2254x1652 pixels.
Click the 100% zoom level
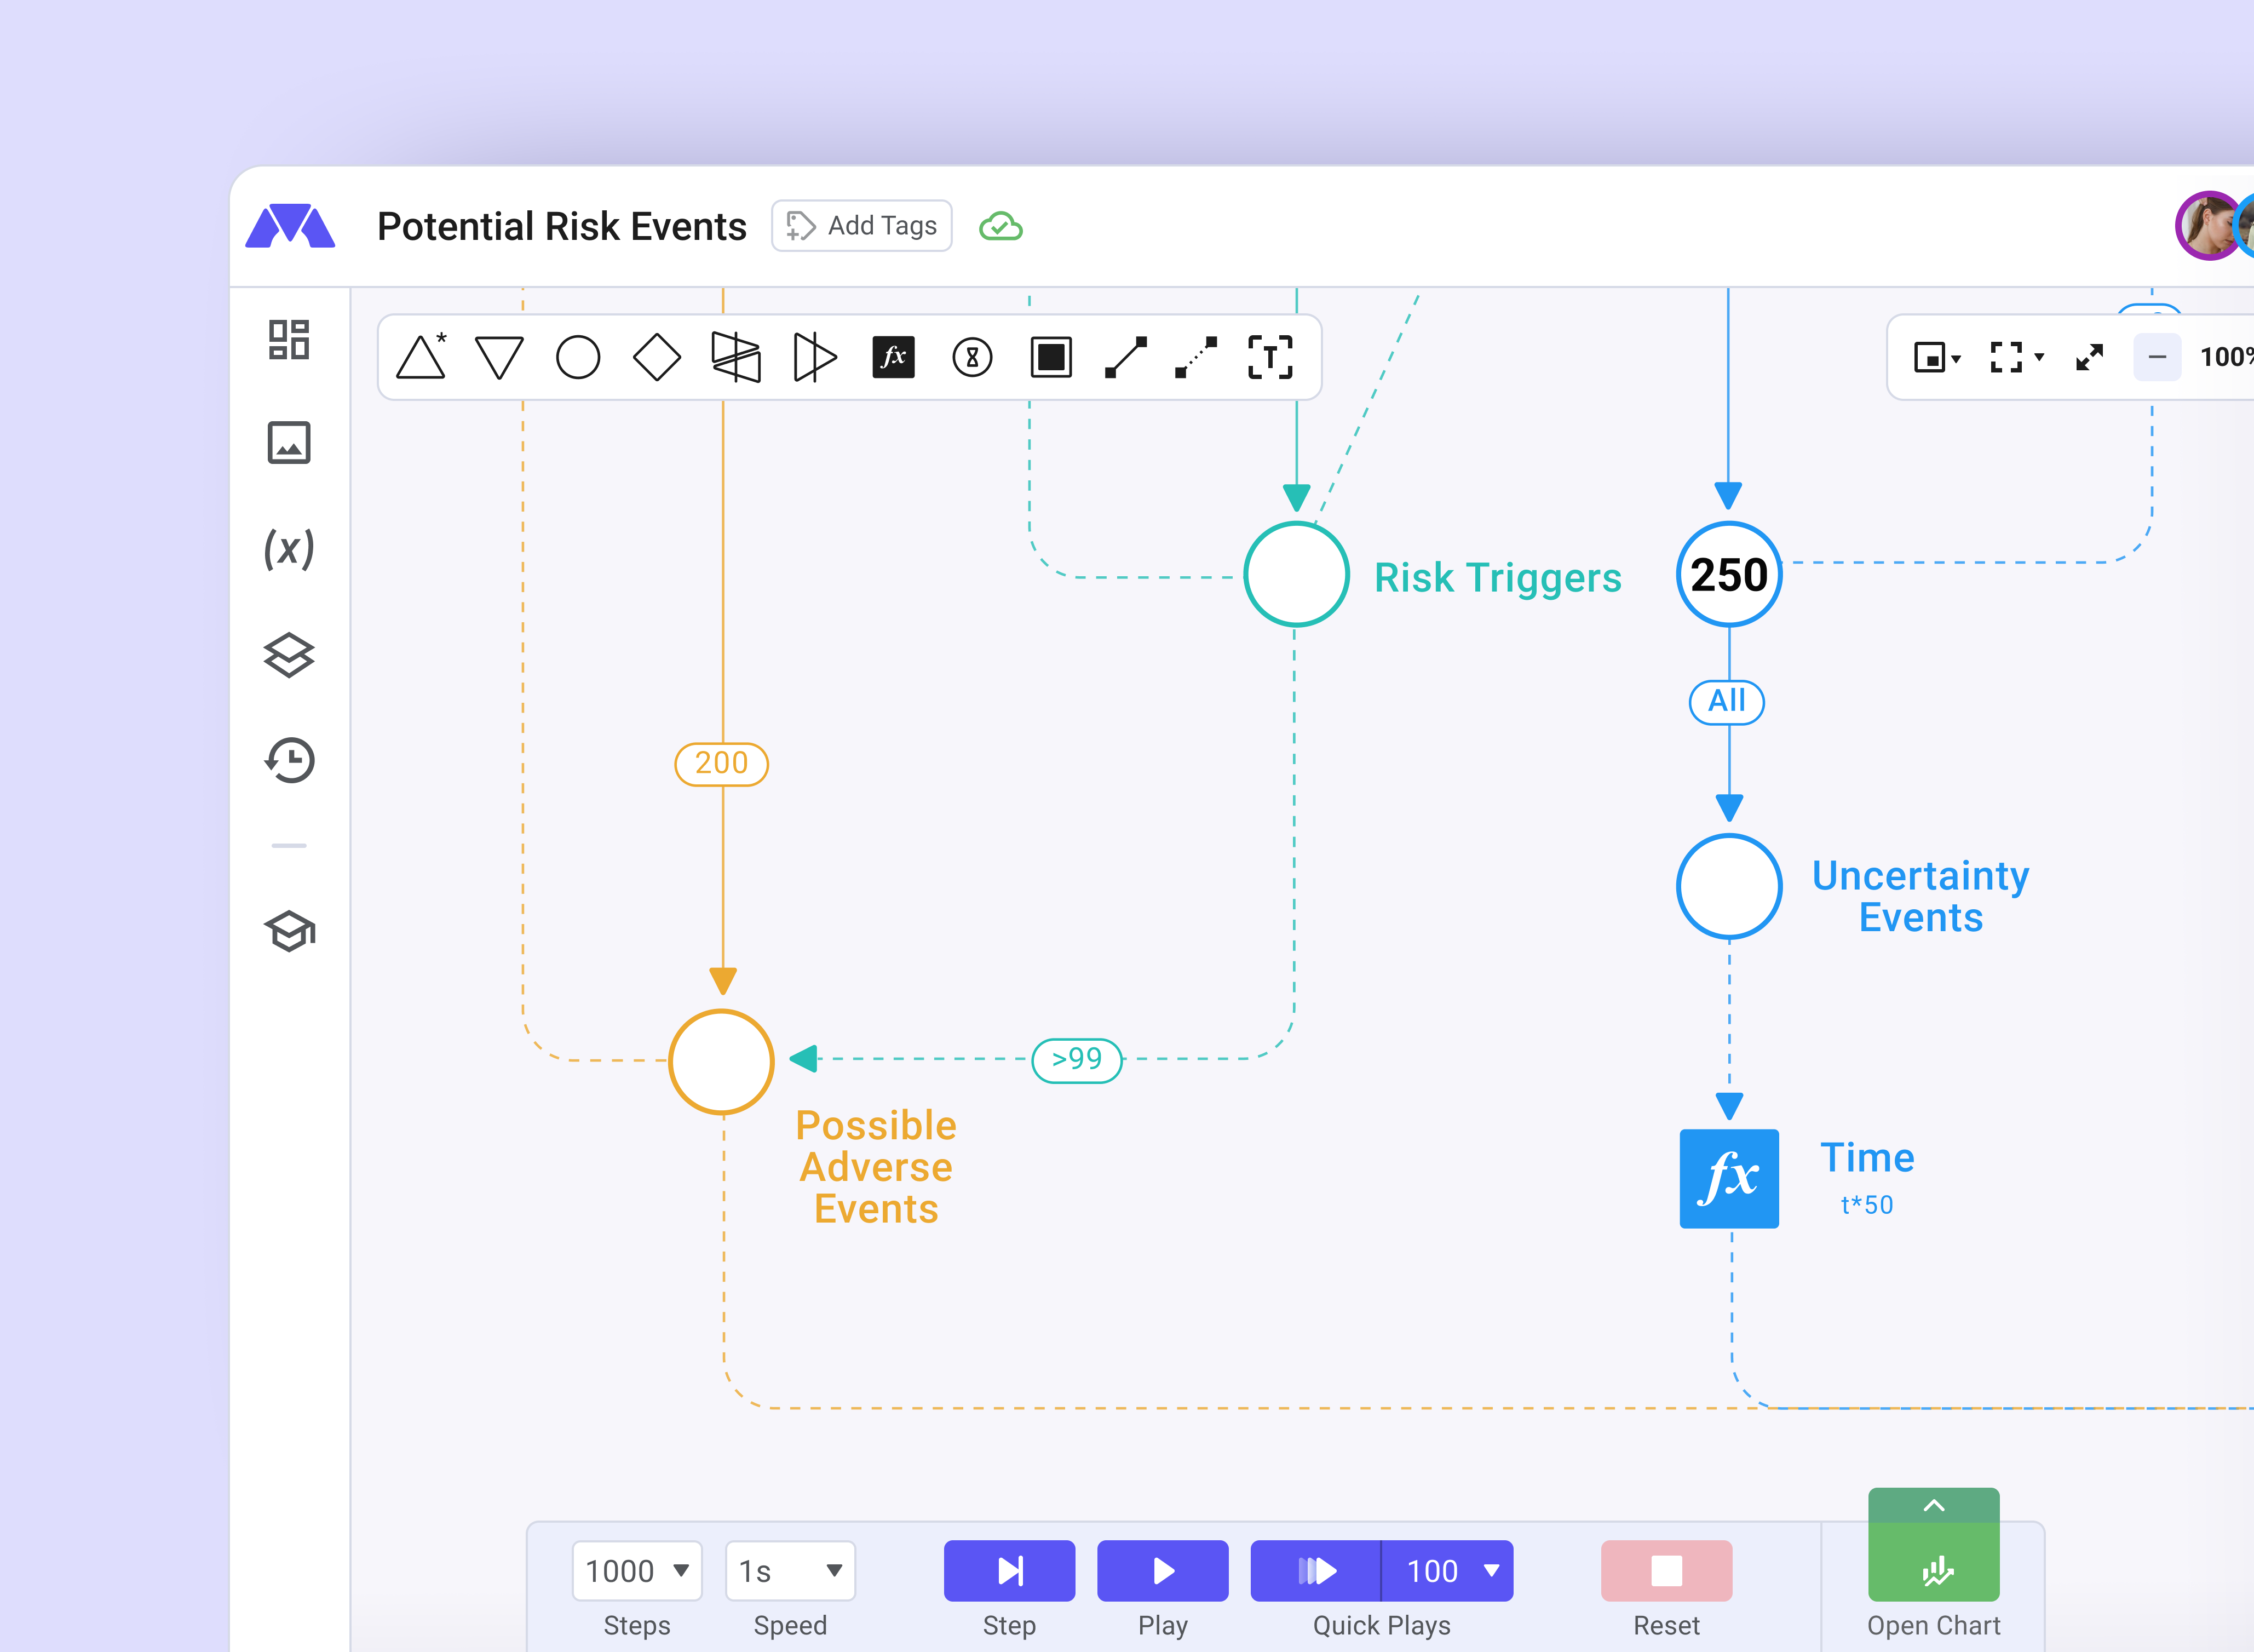point(2226,357)
